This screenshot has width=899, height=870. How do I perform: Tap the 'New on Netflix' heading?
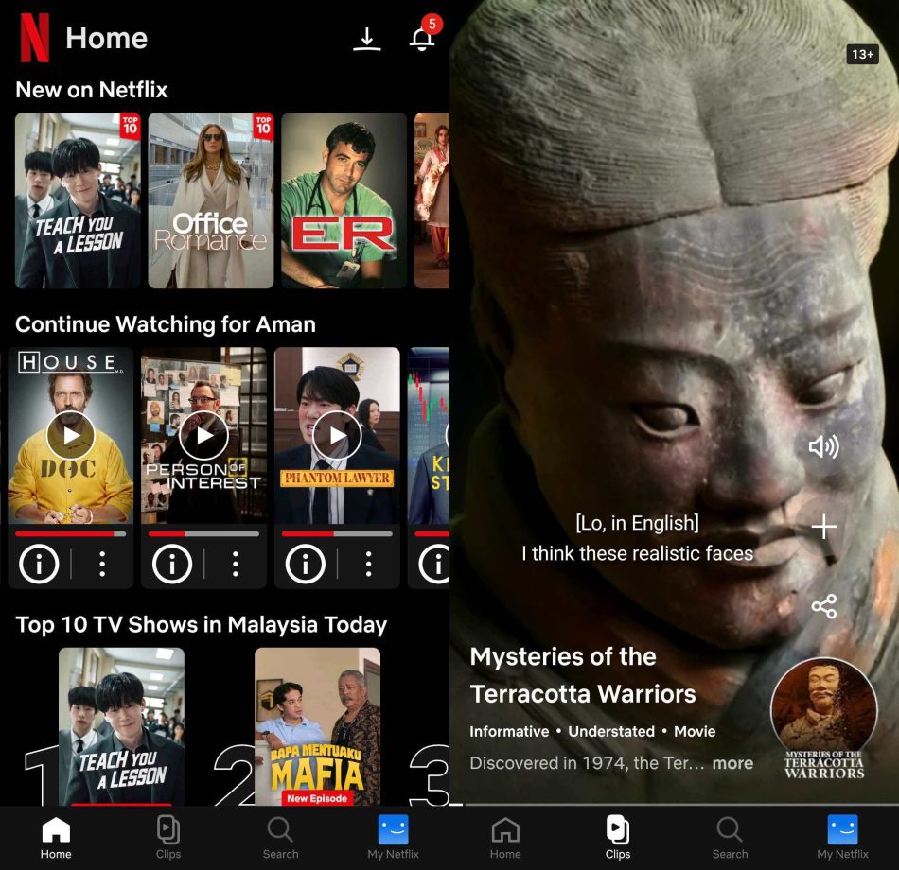91,90
